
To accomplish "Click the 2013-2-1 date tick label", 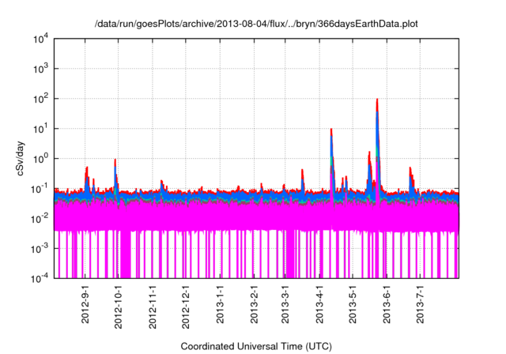I will pyautogui.click(x=253, y=306).
